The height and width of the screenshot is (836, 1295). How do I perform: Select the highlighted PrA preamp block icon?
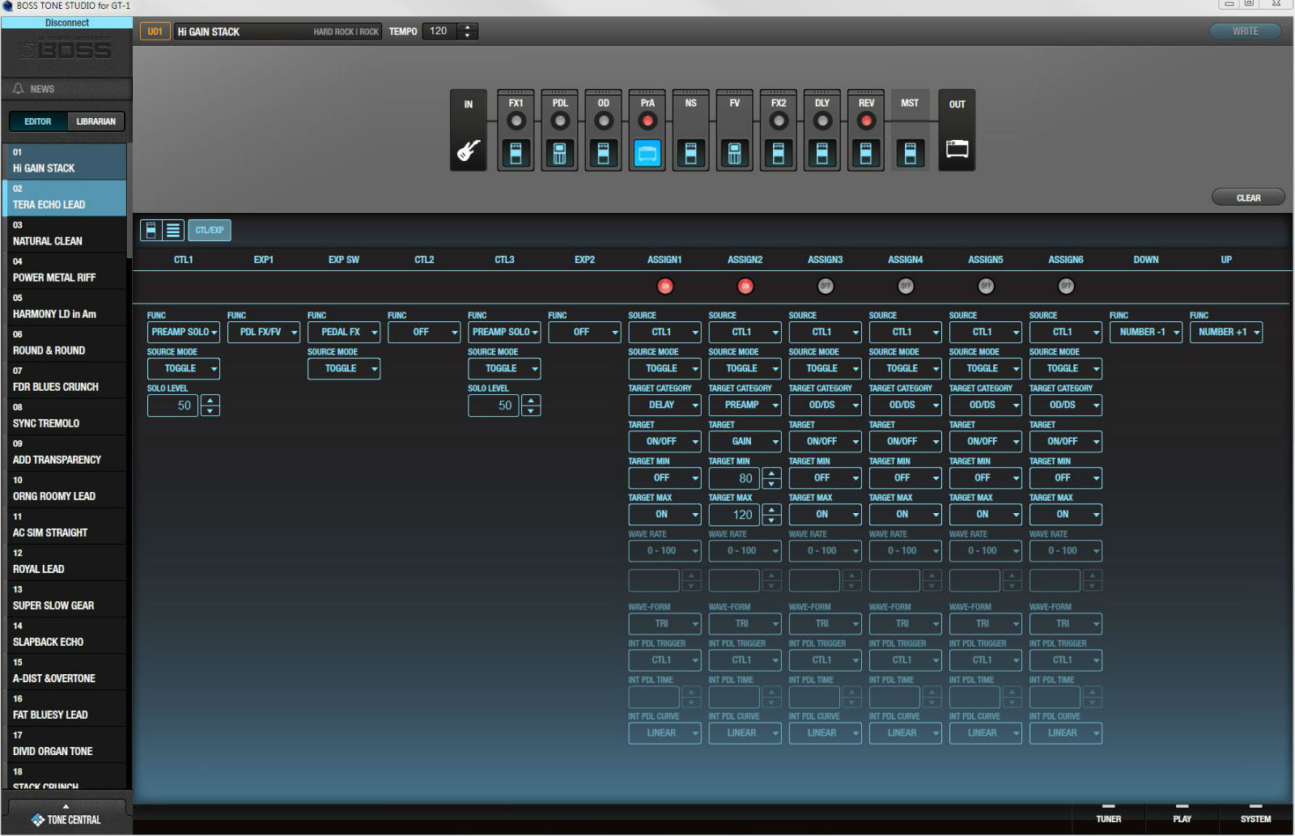(647, 153)
